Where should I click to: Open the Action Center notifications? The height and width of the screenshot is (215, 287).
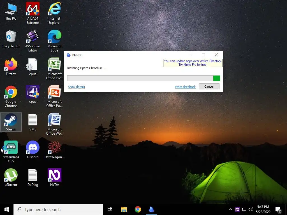click(278, 209)
